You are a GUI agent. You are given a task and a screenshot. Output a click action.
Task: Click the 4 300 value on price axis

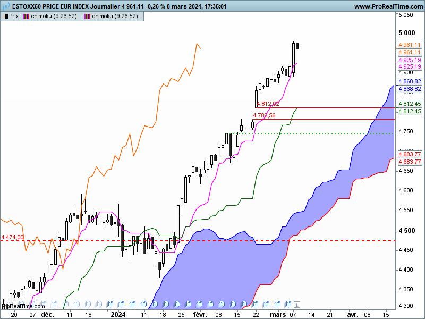pyautogui.click(x=406, y=306)
